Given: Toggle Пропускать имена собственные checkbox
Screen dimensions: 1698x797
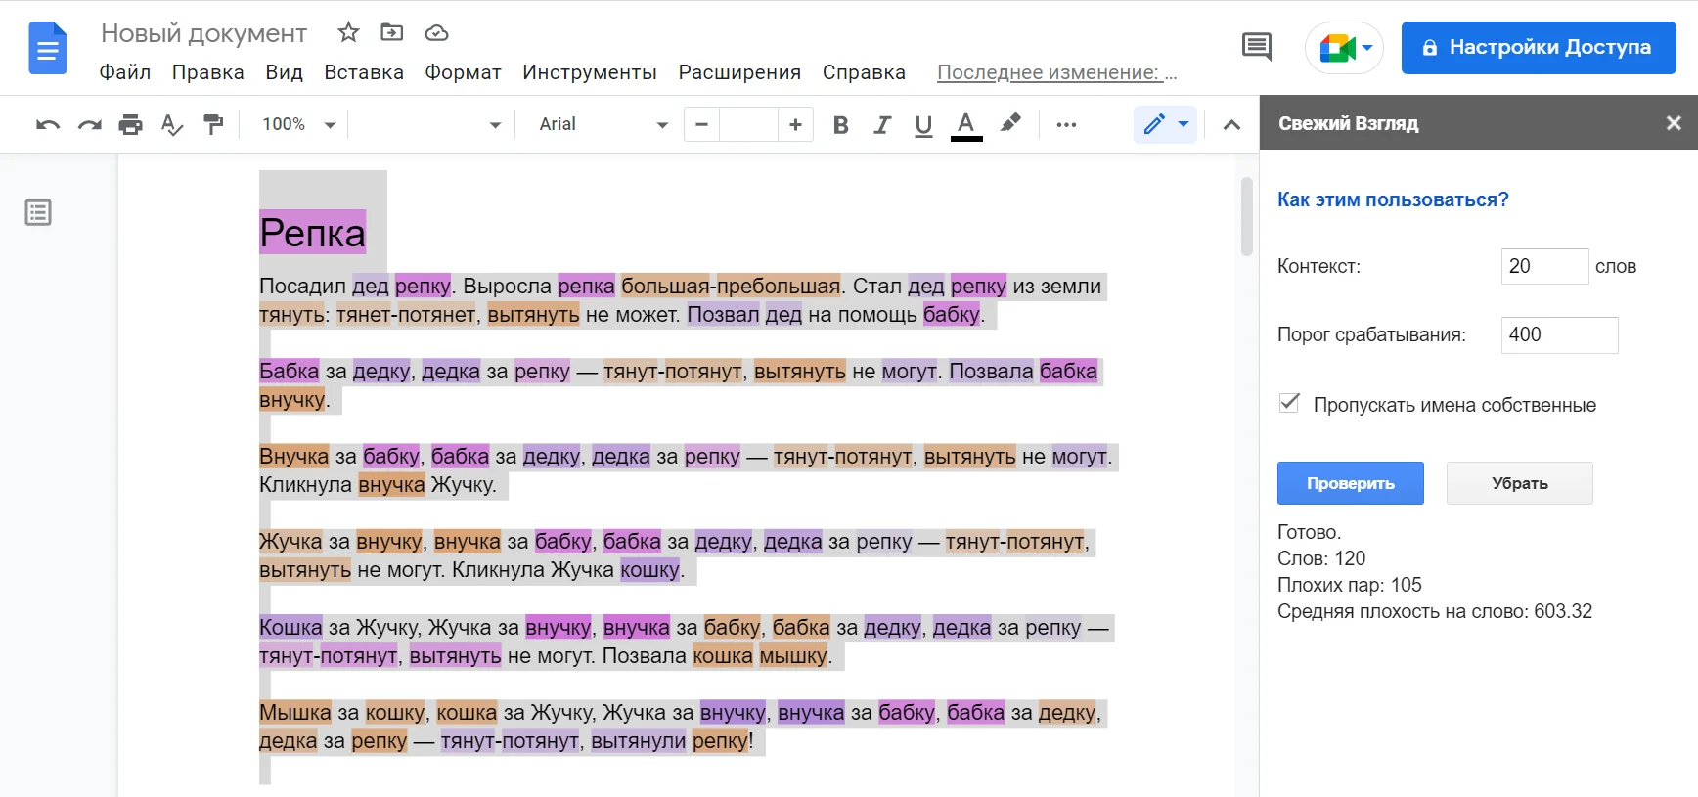Looking at the screenshot, I should click(x=1290, y=403).
